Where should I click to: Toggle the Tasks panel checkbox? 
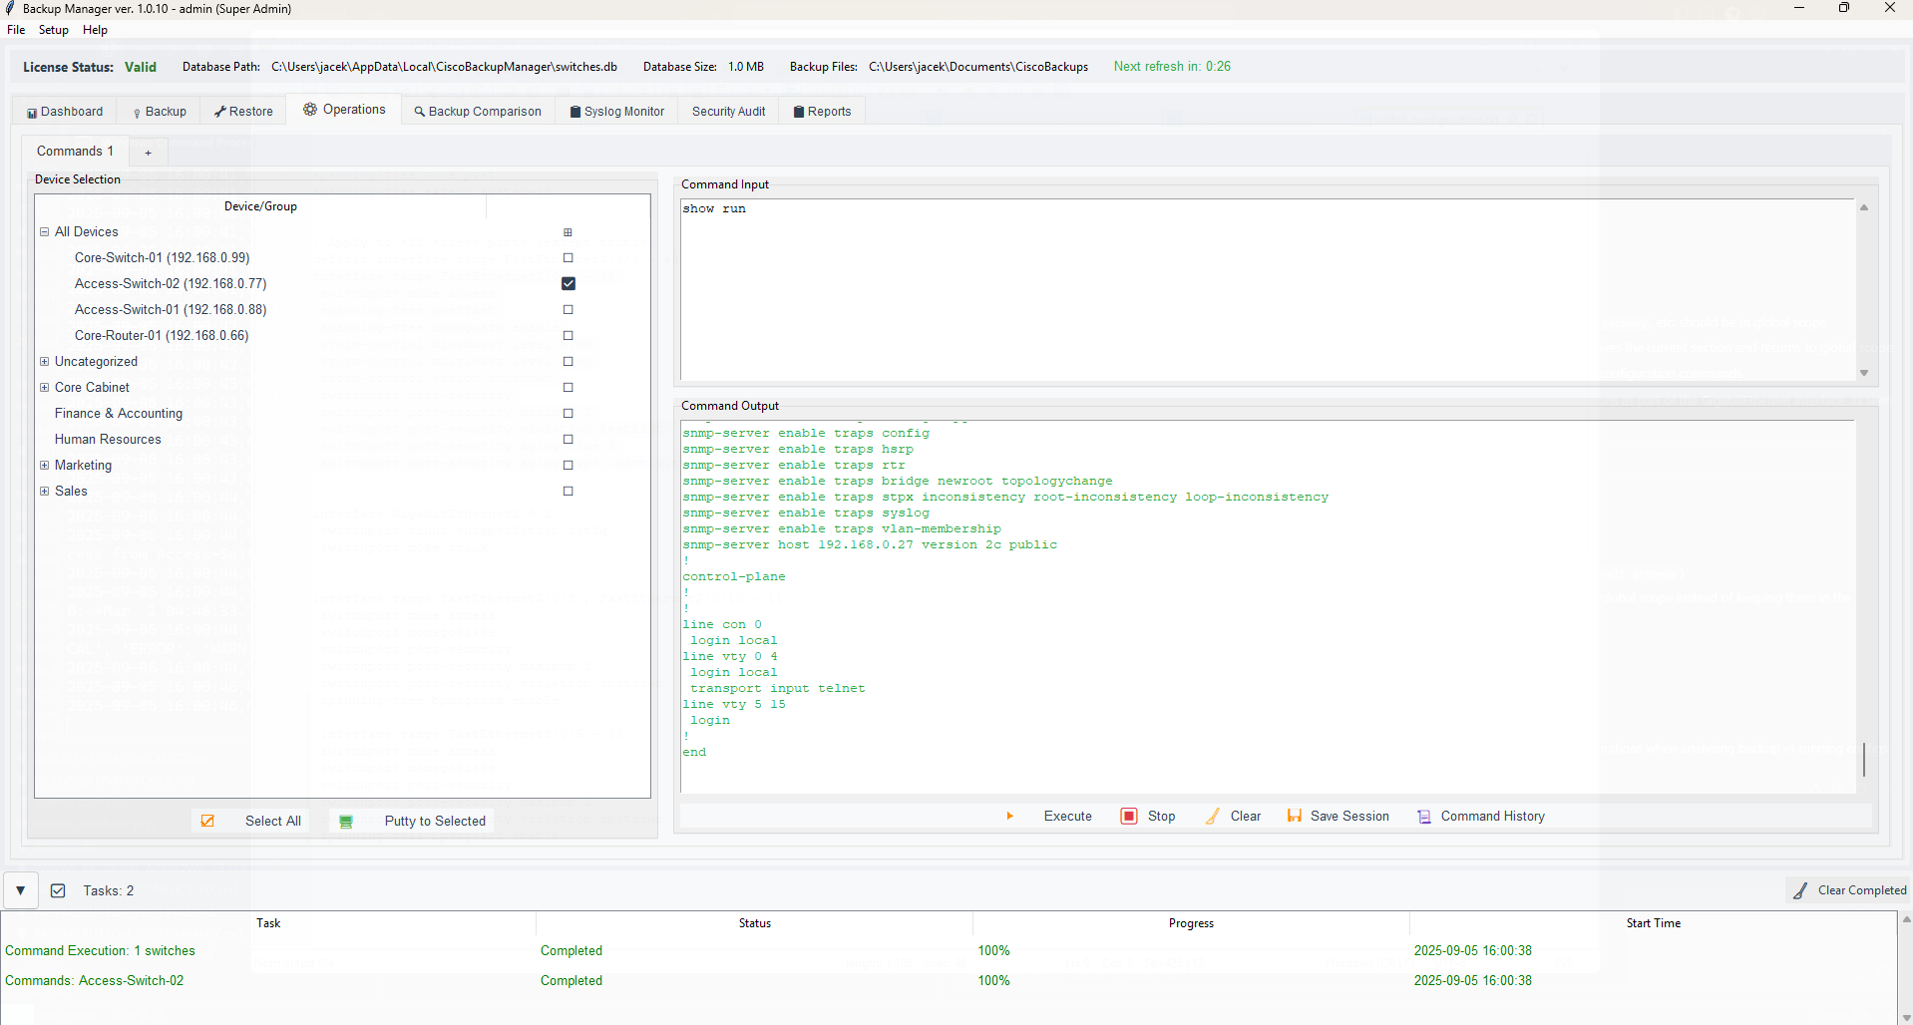(x=58, y=890)
